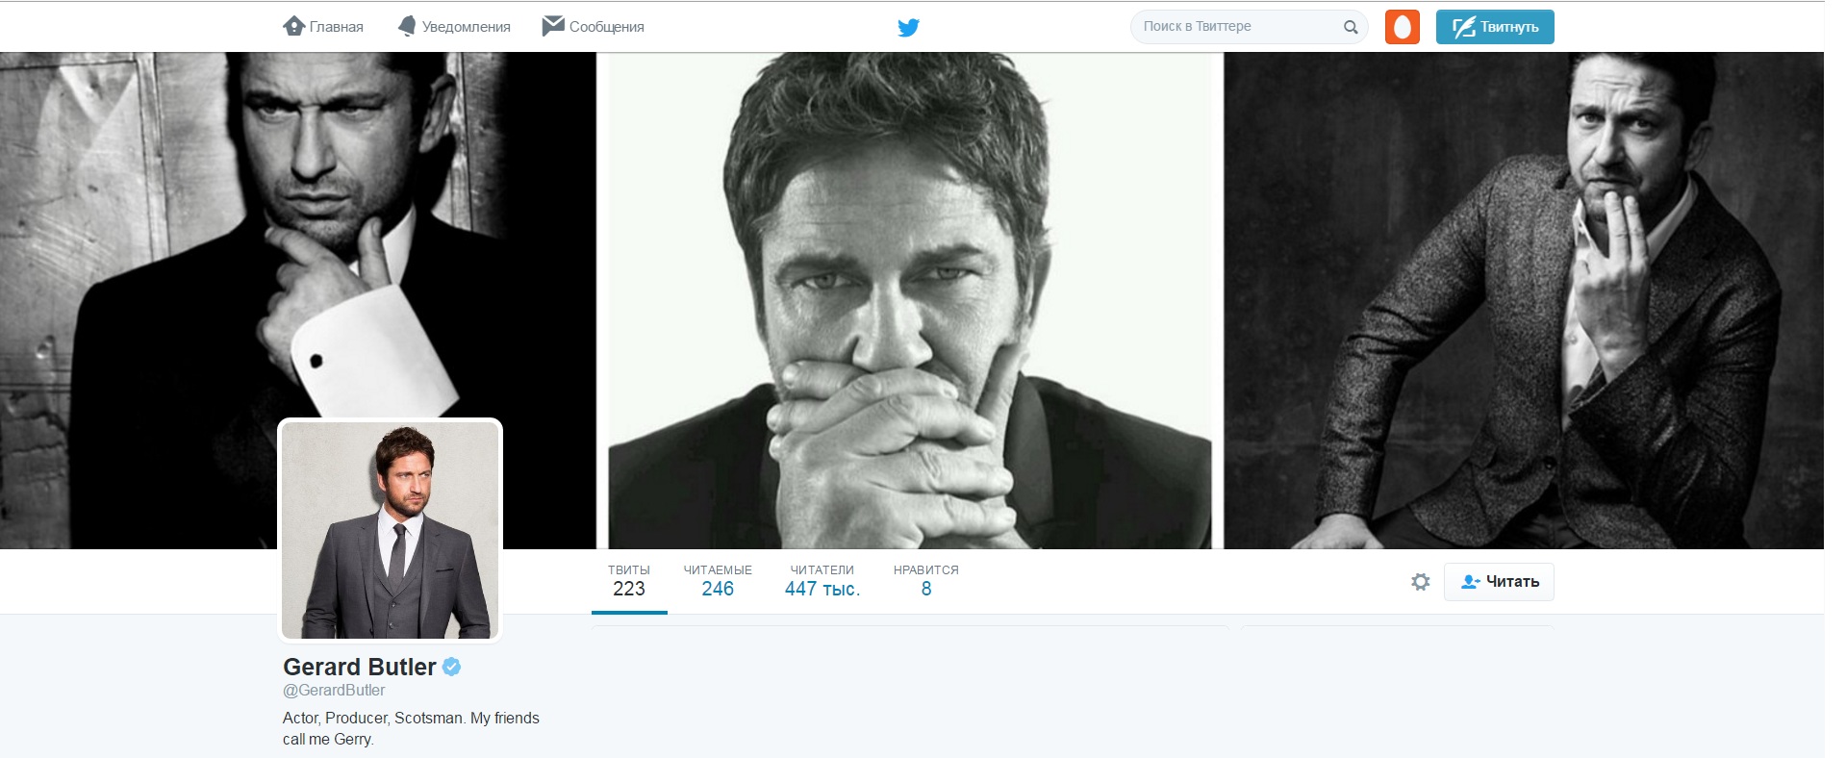
Task: Follow the profile with Читать button
Action: tap(1499, 582)
